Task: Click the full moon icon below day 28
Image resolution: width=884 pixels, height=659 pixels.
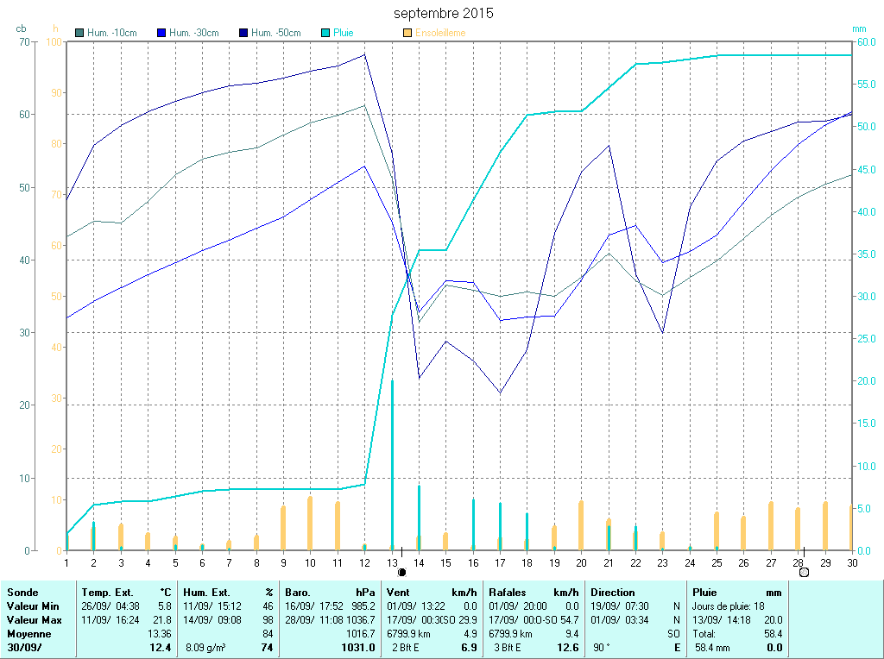Action: tap(804, 571)
